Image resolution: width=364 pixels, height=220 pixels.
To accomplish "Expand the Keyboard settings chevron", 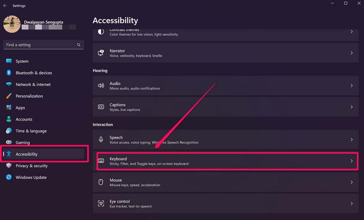I will point(351,161).
